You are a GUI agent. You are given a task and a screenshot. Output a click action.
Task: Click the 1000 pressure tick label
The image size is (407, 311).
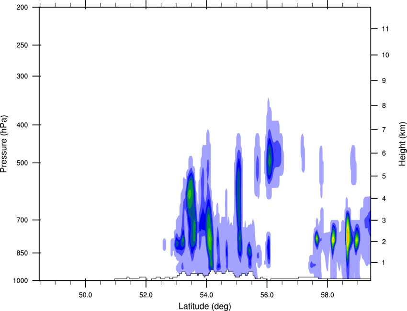[21, 281]
